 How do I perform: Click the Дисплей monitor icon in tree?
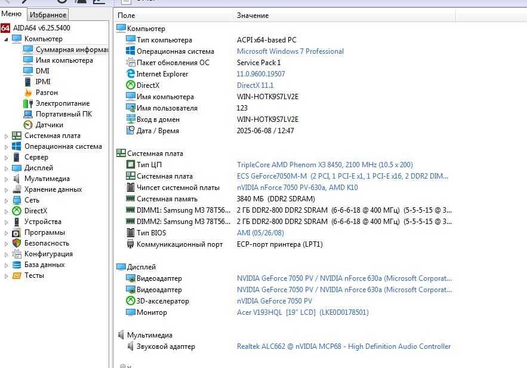click(17, 168)
